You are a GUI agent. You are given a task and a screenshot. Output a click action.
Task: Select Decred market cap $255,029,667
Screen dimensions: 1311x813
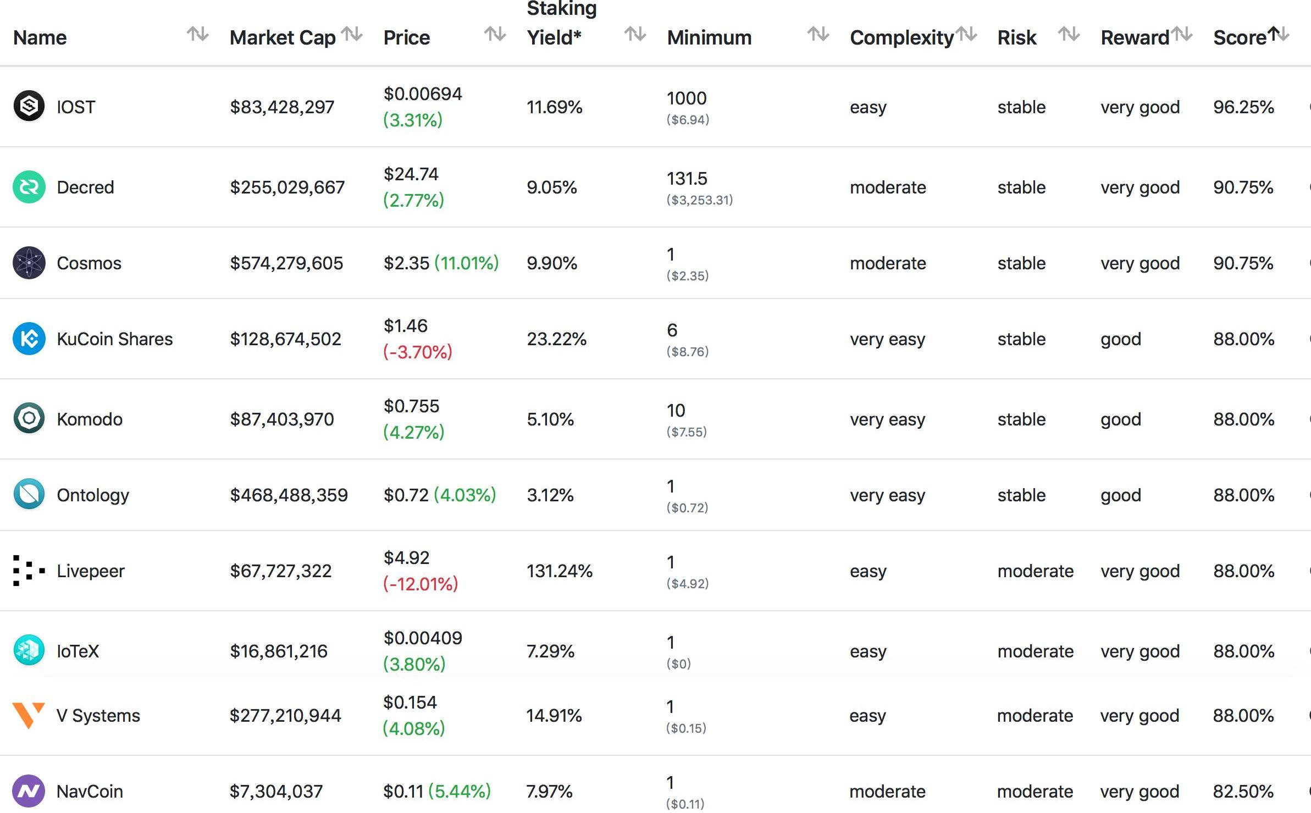(287, 187)
